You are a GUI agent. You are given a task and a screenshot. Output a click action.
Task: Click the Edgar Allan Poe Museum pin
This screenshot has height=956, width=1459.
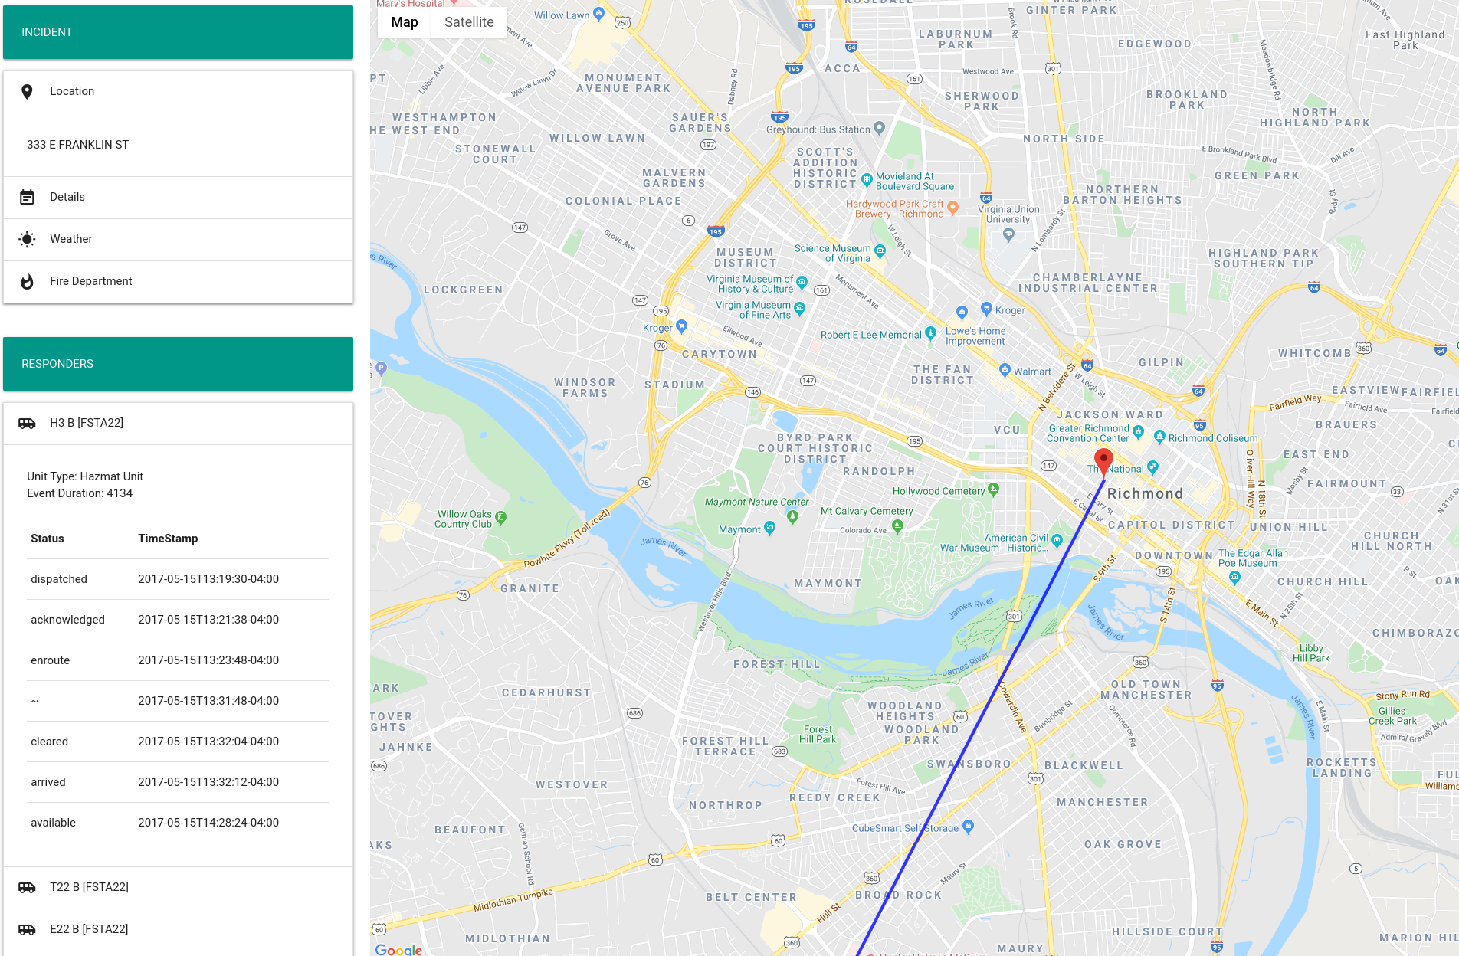(1234, 578)
